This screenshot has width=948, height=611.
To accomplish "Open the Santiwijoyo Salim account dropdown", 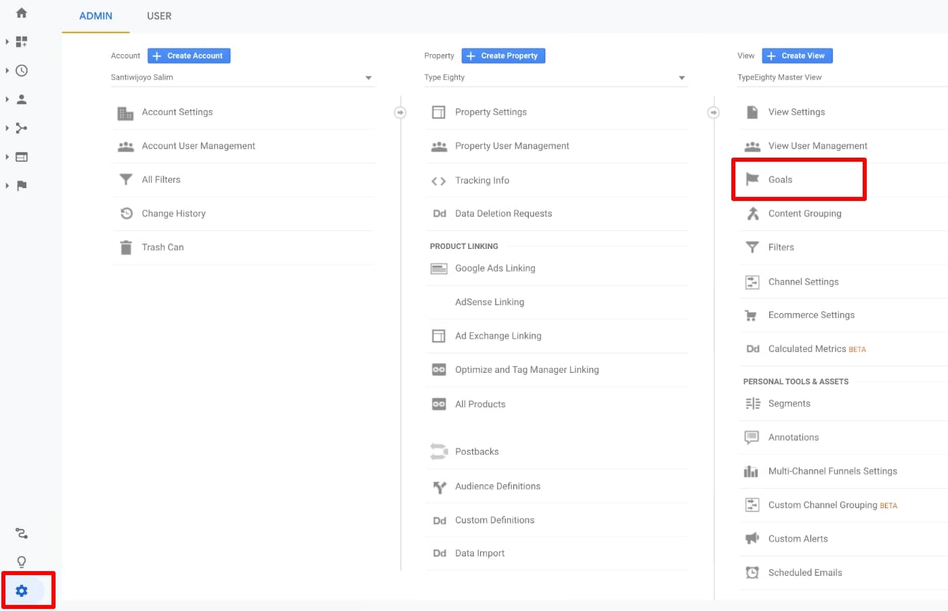I will click(x=242, y=77).
